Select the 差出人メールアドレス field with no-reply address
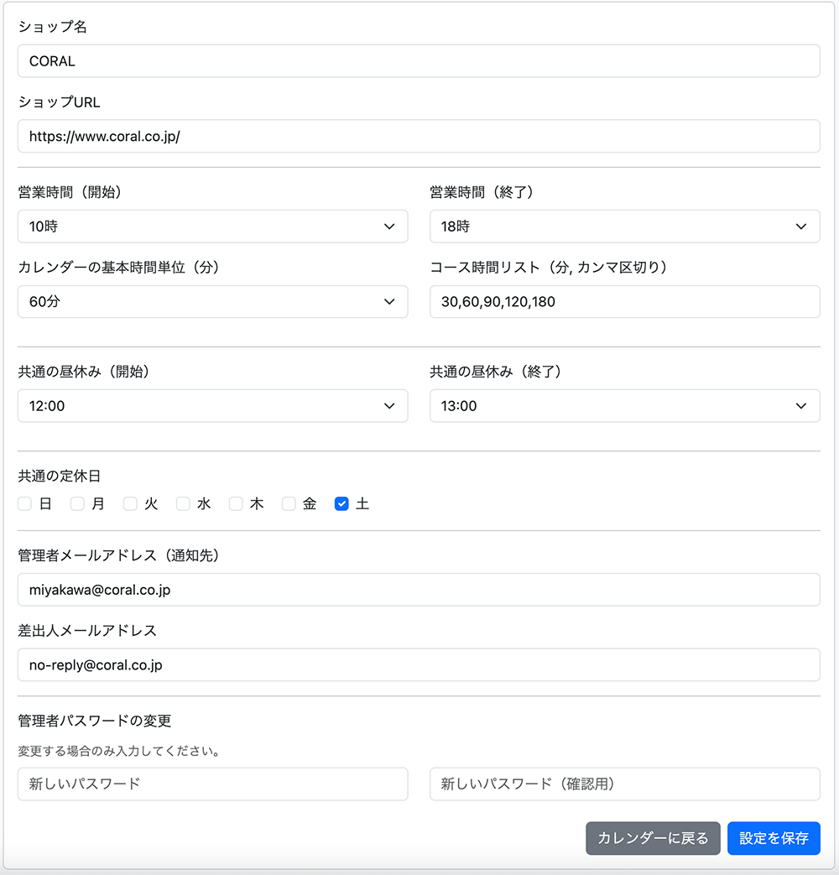 pos(419,664)
